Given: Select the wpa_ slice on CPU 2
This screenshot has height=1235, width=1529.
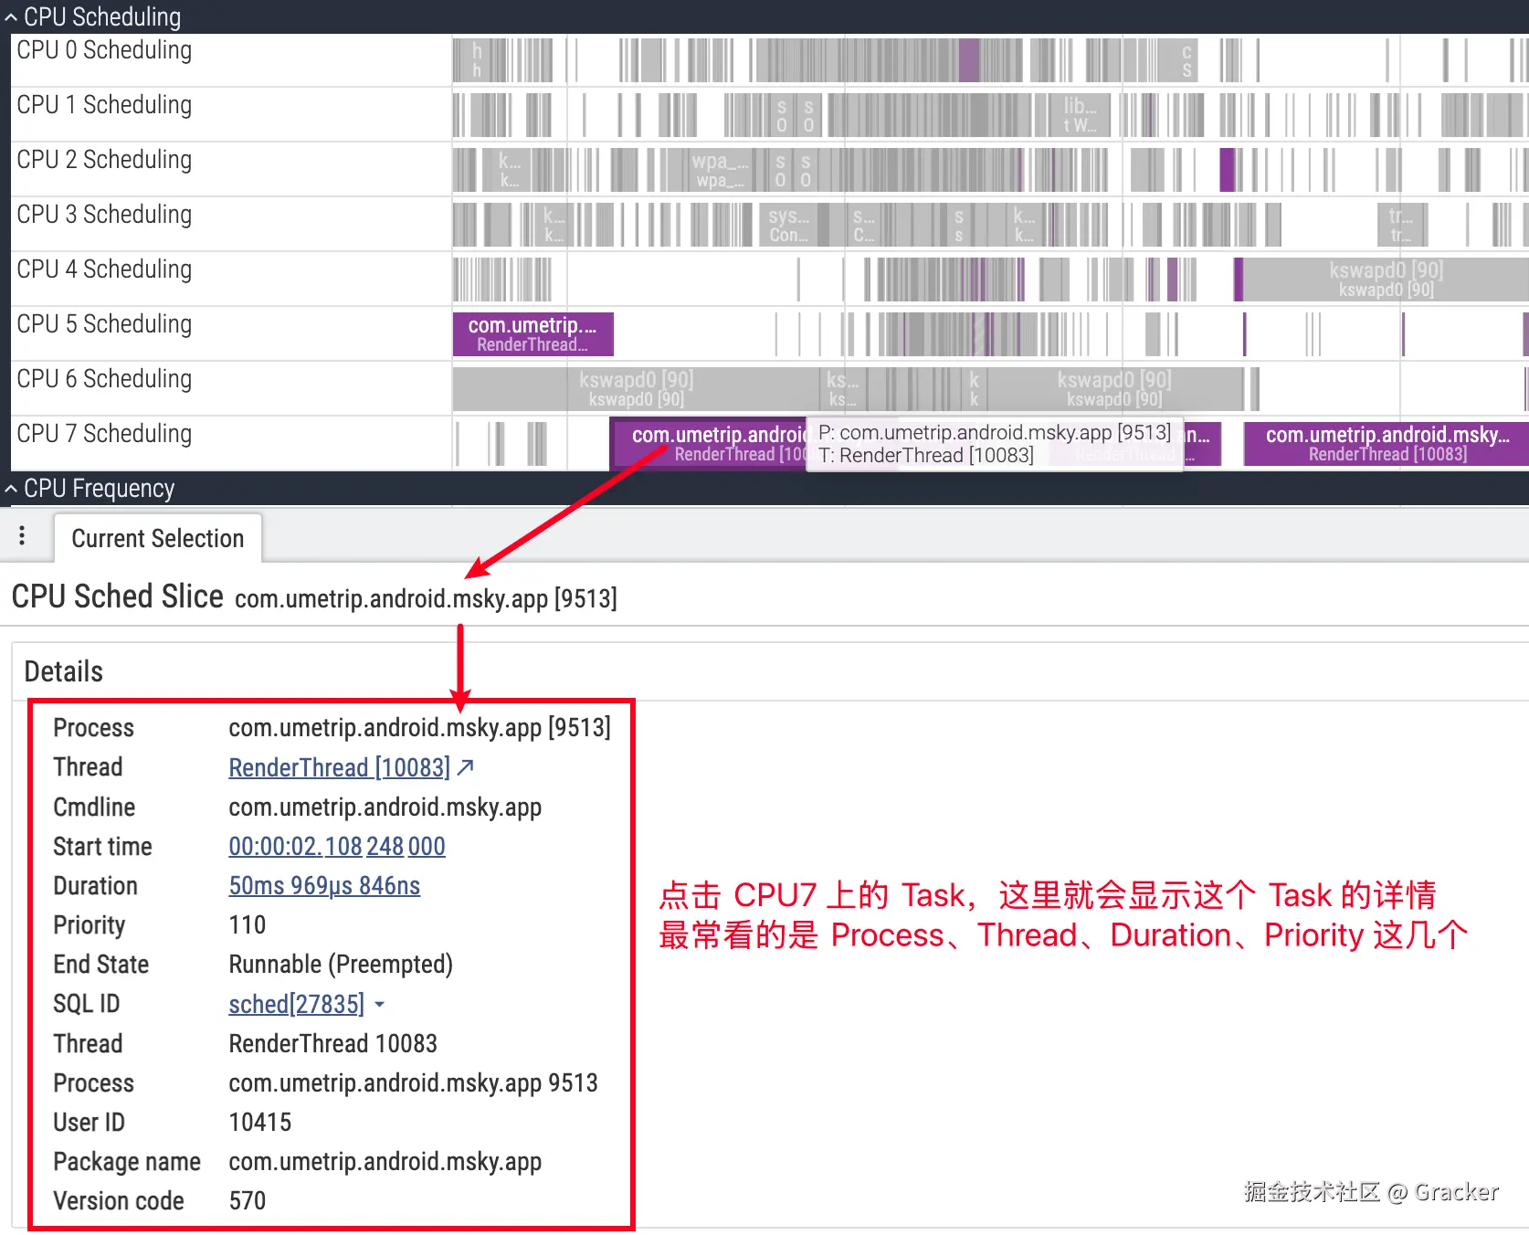Looking at the screenshot, I should pos(721,170).
